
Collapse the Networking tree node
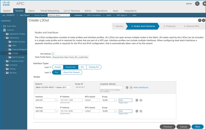[4, 38]
